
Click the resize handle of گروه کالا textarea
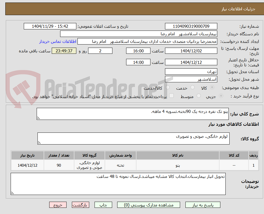[x=39, y=143]
